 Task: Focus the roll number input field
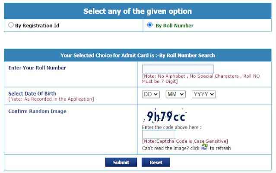178,69
